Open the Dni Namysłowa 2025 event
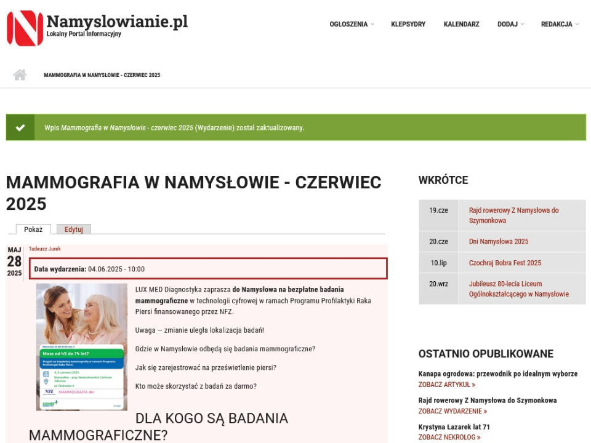 tap(499, 241)
